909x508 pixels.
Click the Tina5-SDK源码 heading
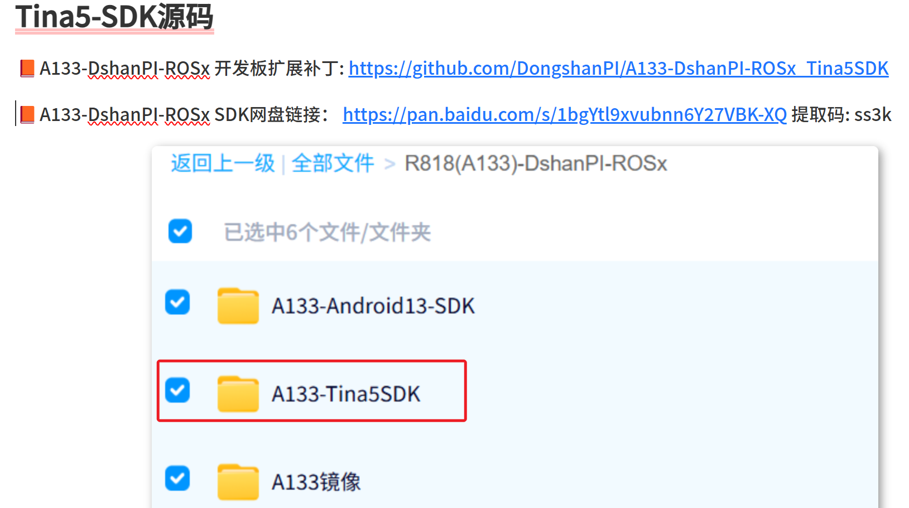click(114, 16)
